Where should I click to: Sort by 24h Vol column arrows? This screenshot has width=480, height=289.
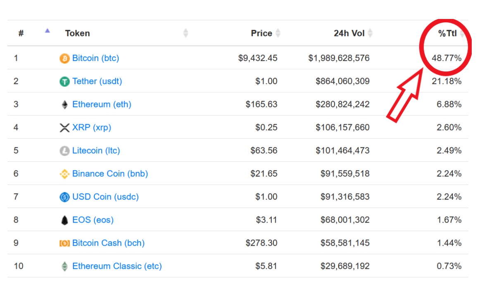pyautogui.click(x=370, y=33)
